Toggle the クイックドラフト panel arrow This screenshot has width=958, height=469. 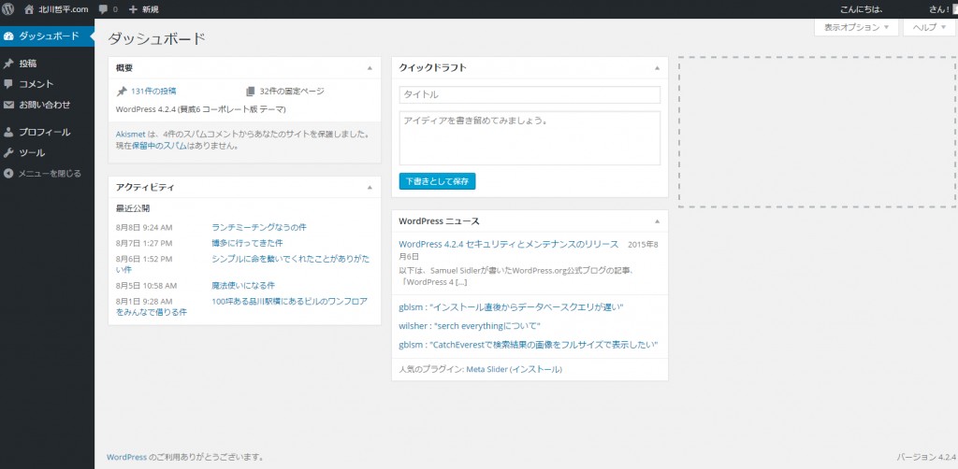tap(656, 68)
